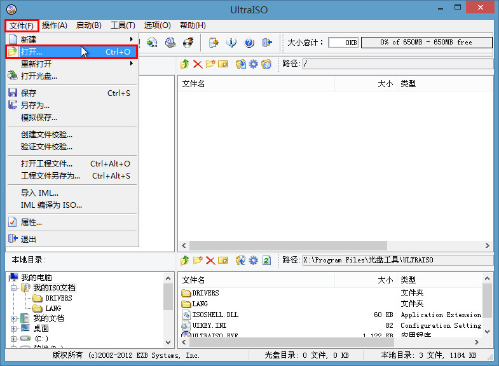Screen dimensions: 499x366
Task: Click the 类型 column header in the local list
Action: pyautogui.click(x=440, y=280)
